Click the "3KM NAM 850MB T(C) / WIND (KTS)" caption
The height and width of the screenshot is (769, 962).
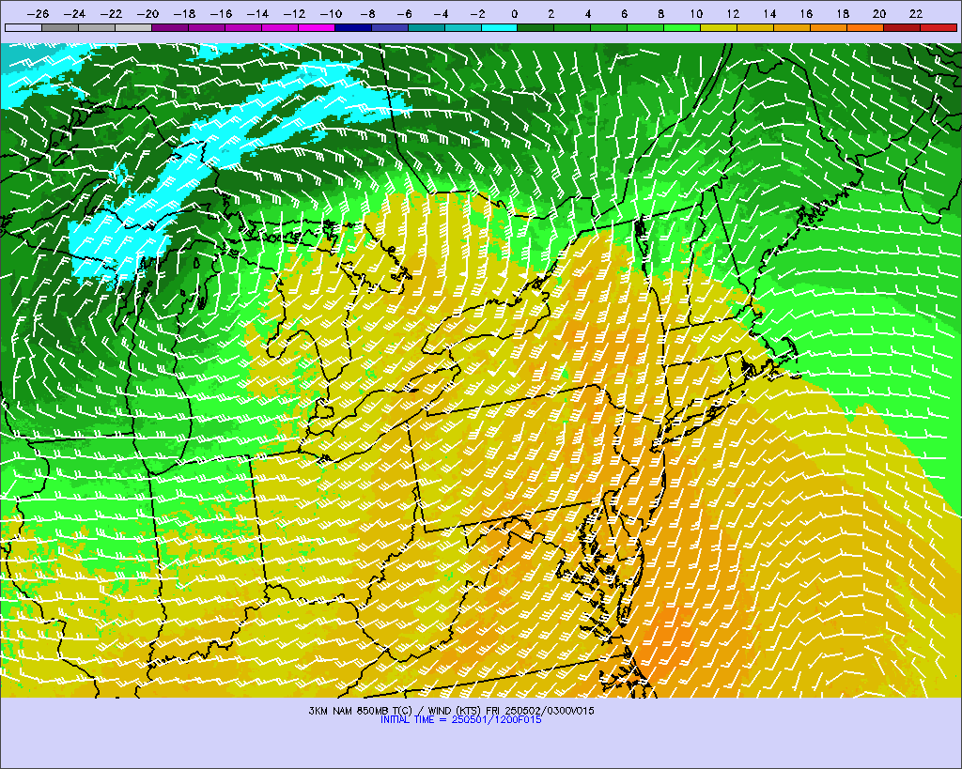[396, 711]
